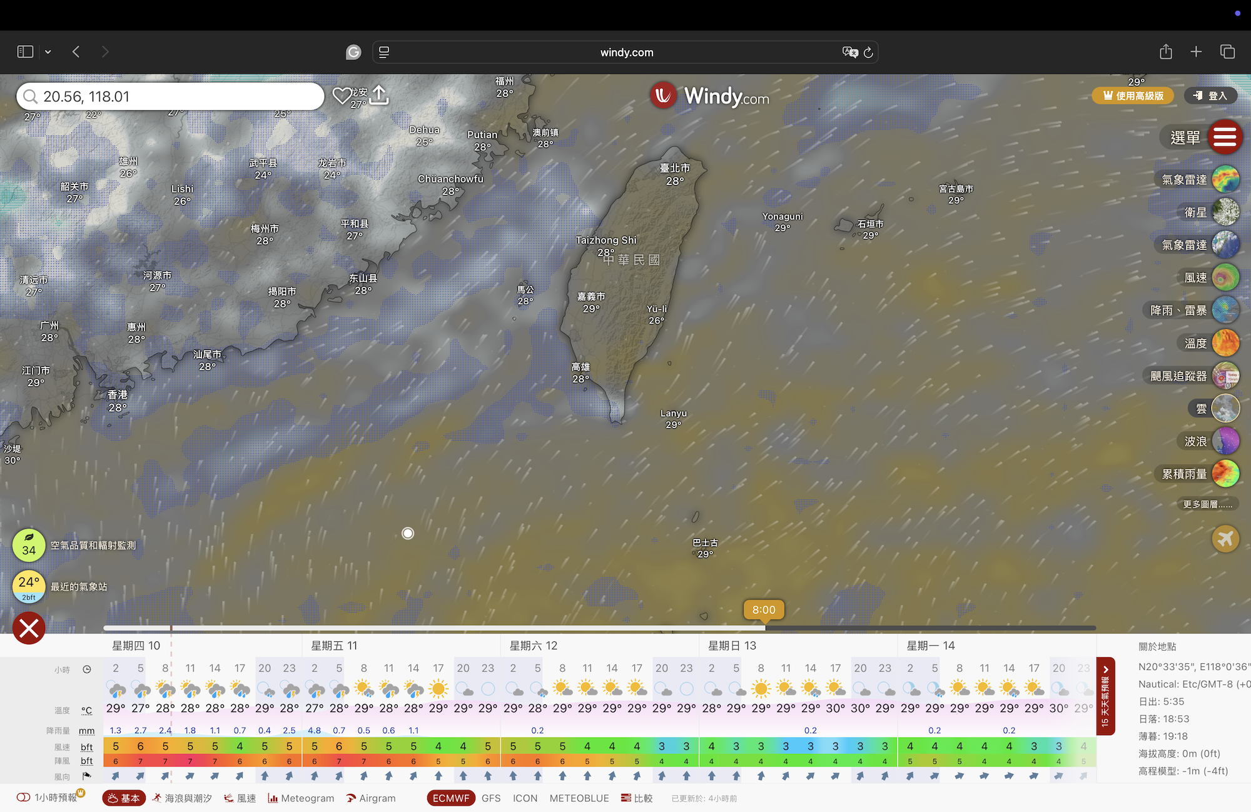Viewport: 1251px width, 812px height.
Task: Select the wind speed (風速) layer
Action: [x=1225, y=278]
